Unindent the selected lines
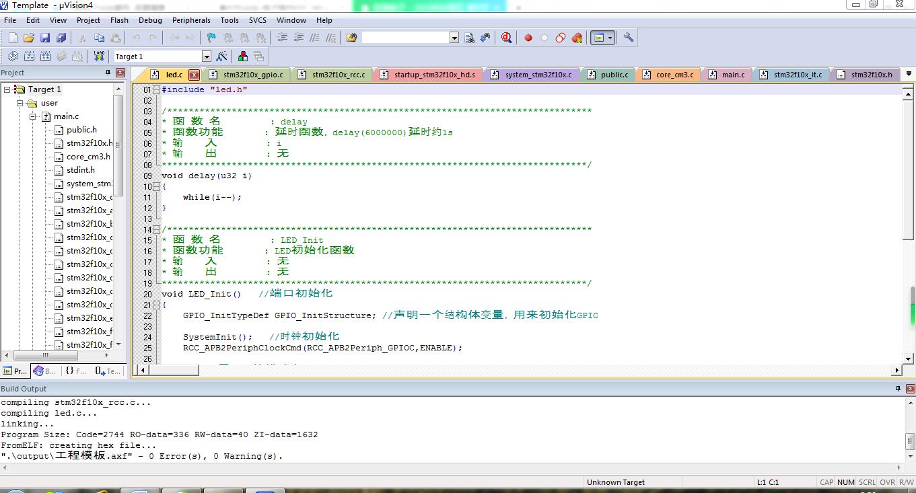The height and width of the screenshot is (493, 916). (x=298, y=38)
